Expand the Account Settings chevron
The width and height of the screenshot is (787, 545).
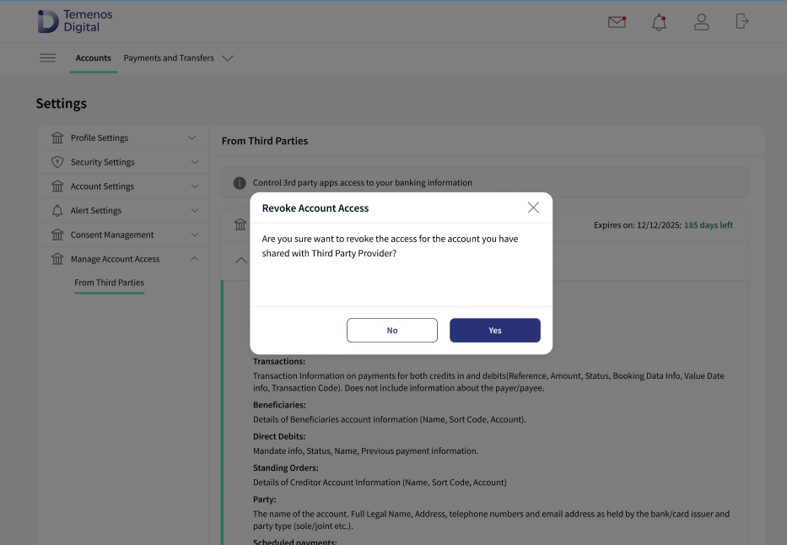195,186
